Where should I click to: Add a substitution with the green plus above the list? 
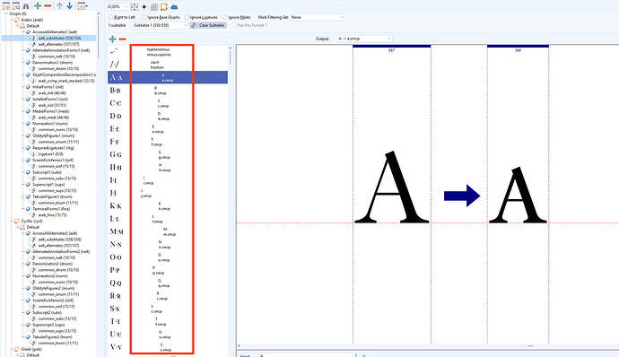point(112,39)
